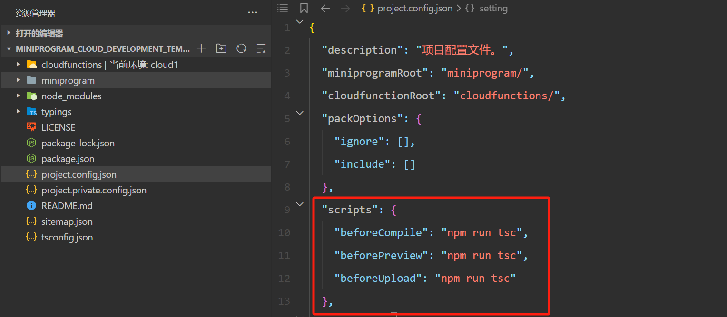Fold the packOptions block at line 5
Screen dimensions: 727x317
pos(300,113)
